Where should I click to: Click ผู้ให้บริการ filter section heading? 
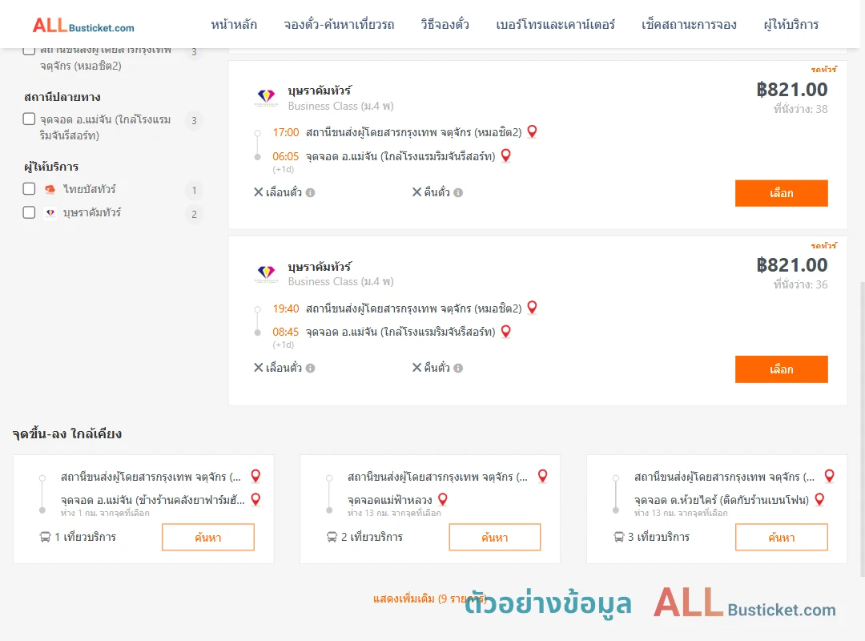51,166
